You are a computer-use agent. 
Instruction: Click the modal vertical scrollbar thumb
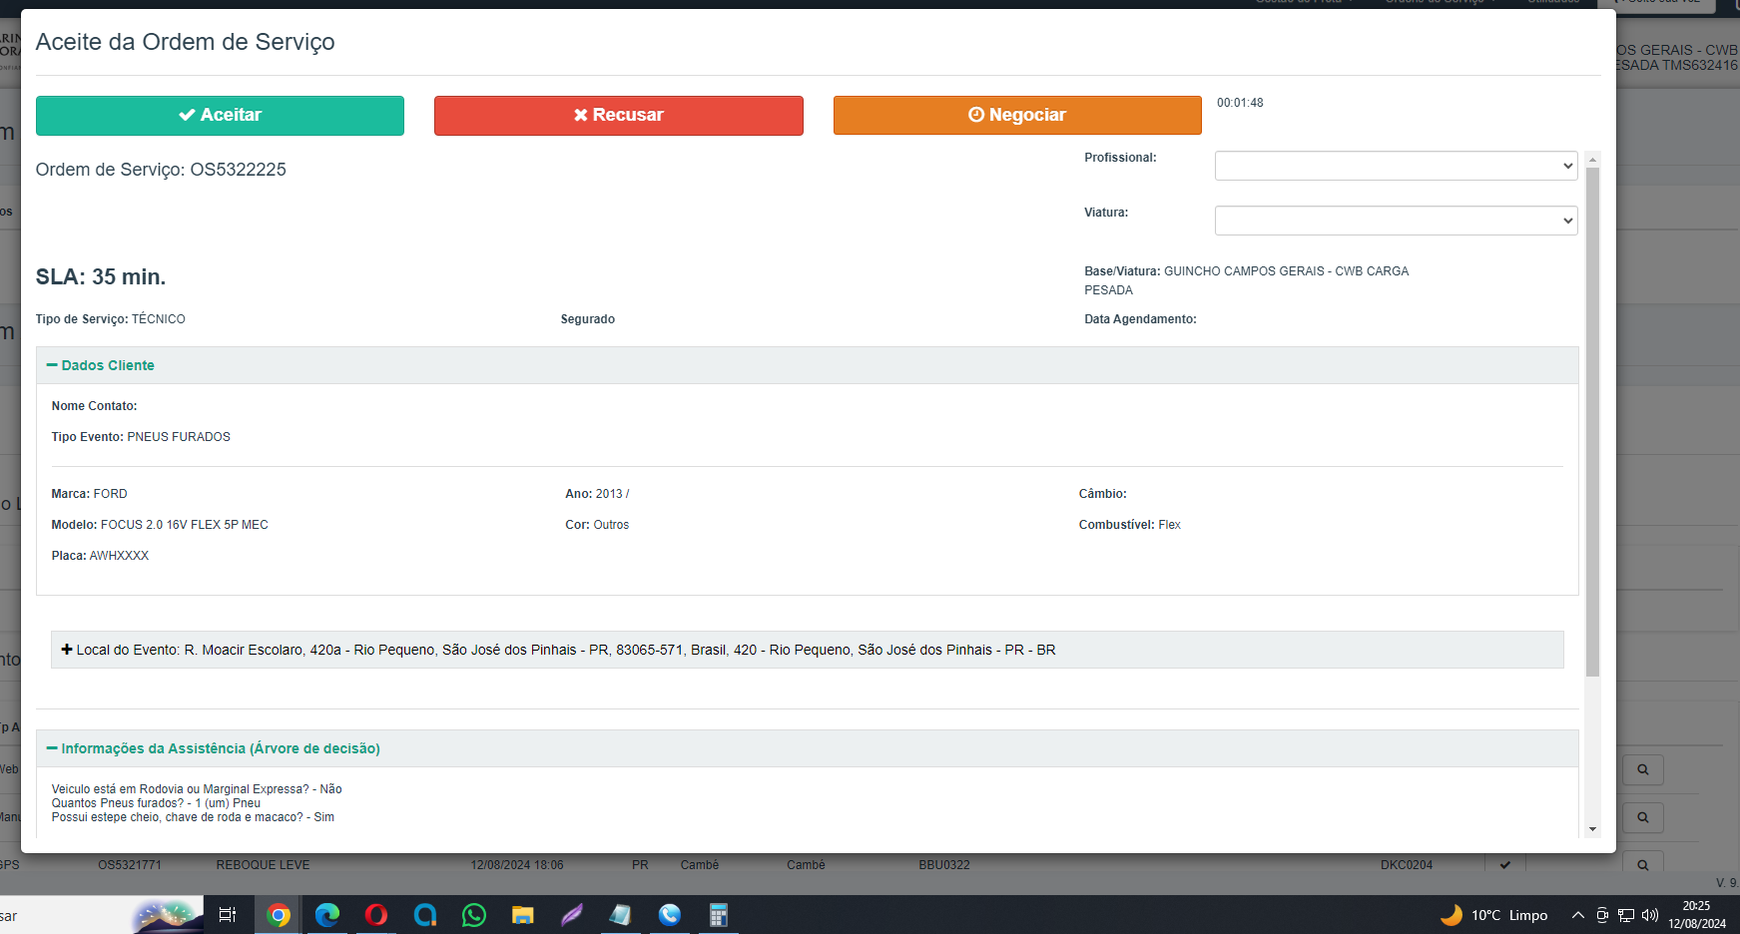point(1592,419)
